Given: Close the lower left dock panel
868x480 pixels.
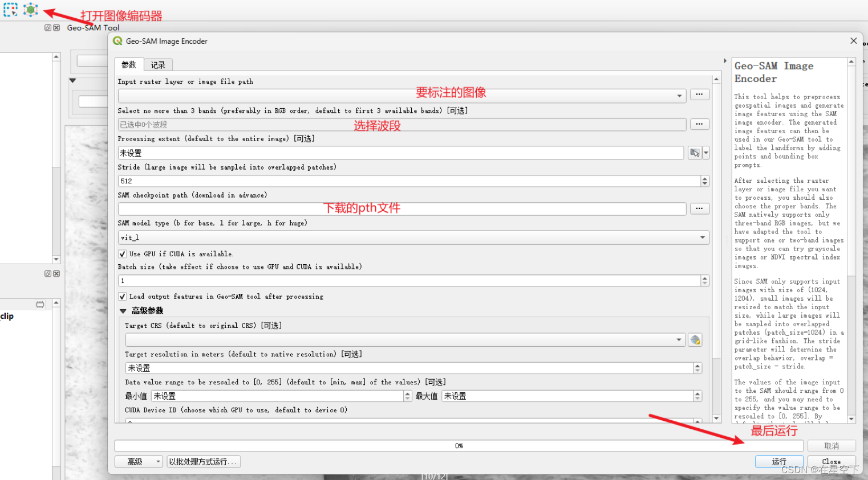Looking at the screenshot, I should coord(56,273).
